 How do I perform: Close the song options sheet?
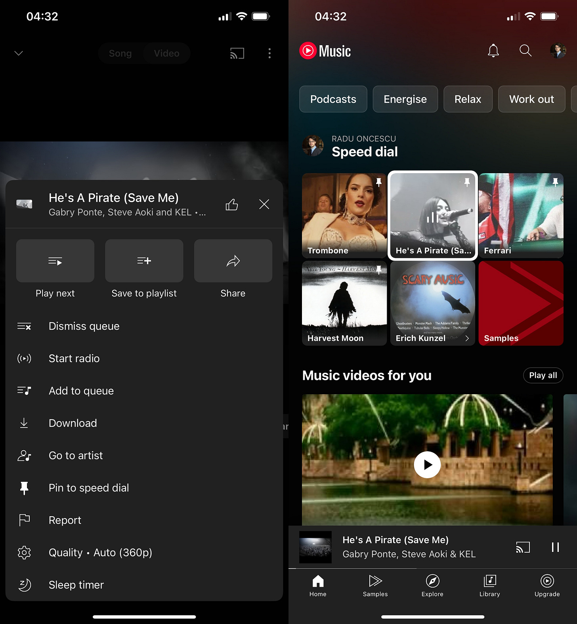(264, 204)
